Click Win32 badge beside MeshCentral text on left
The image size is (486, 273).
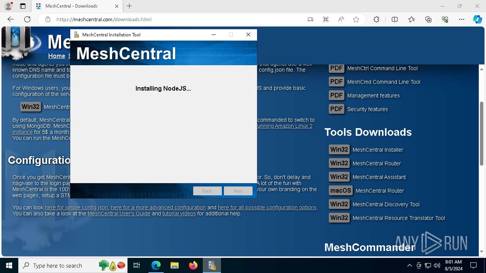click(x=30, y=107)
